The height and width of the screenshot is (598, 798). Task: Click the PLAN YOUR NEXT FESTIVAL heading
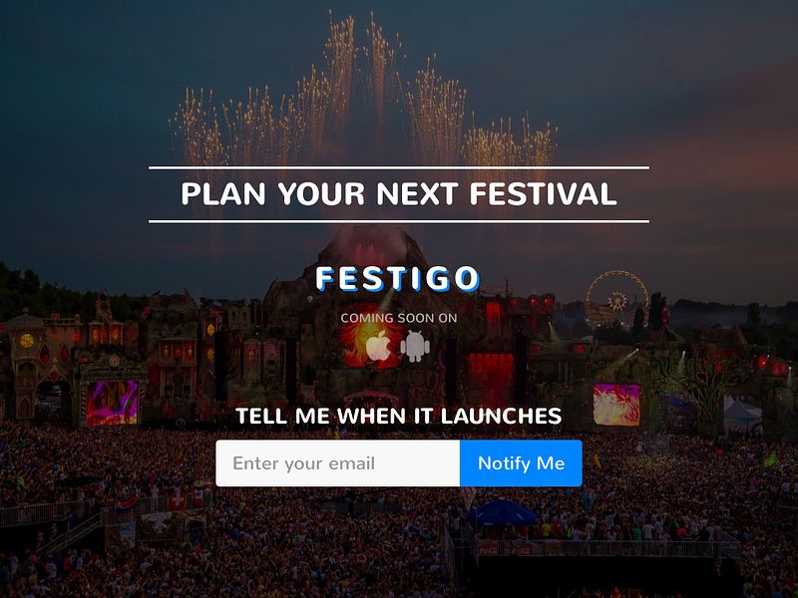(x=397, y=195)
